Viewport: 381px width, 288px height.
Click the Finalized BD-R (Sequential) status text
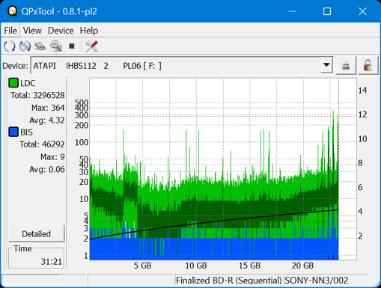(228, 281)
